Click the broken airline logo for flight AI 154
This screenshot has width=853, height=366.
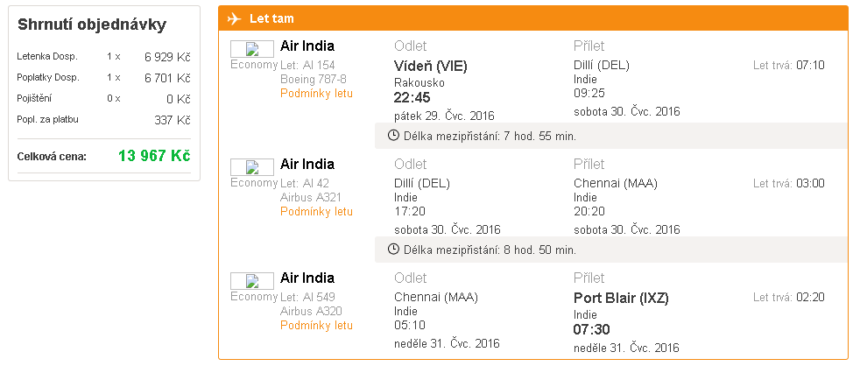(x=252, y=50)
